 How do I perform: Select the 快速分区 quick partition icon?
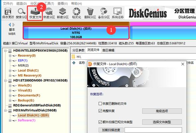coord(49,13)
